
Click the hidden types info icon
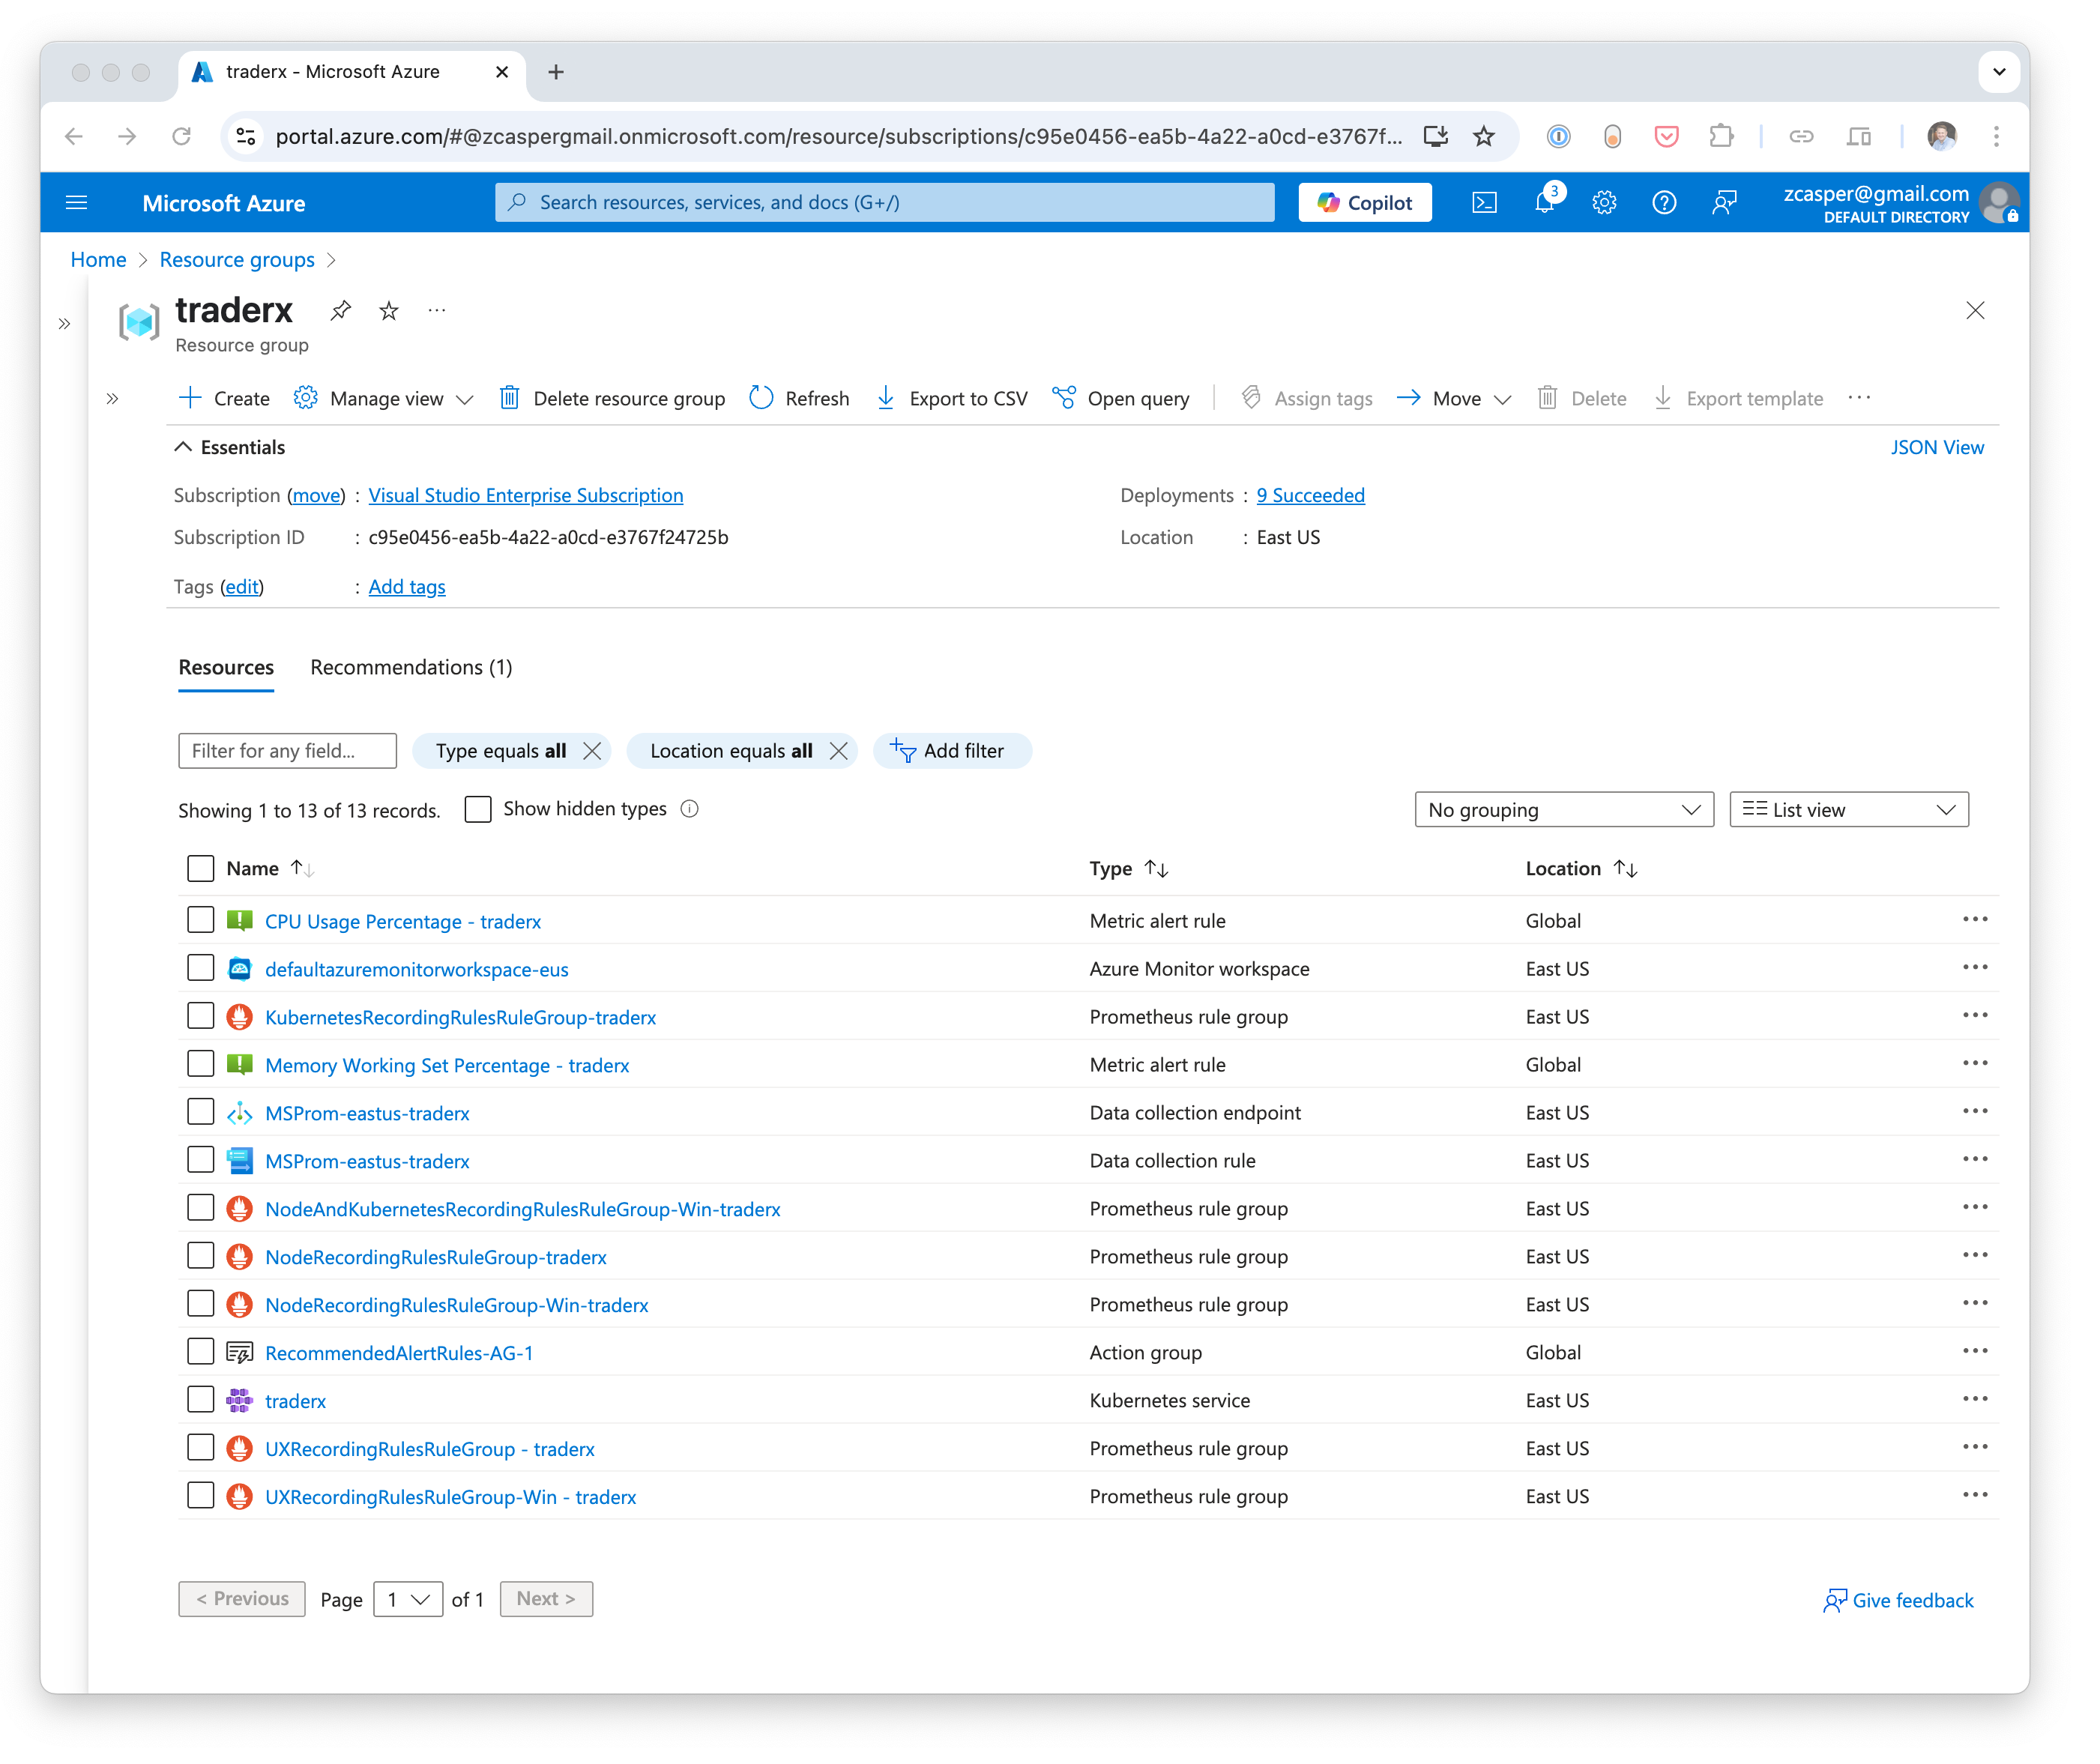[689, 809]
